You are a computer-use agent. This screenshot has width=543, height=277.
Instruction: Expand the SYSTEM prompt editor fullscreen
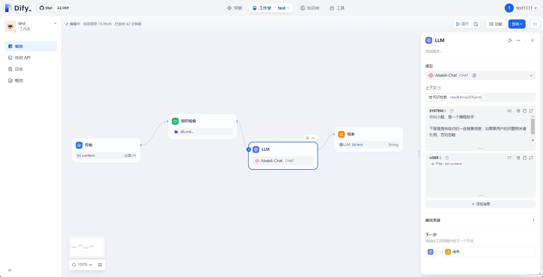point(531,111)
